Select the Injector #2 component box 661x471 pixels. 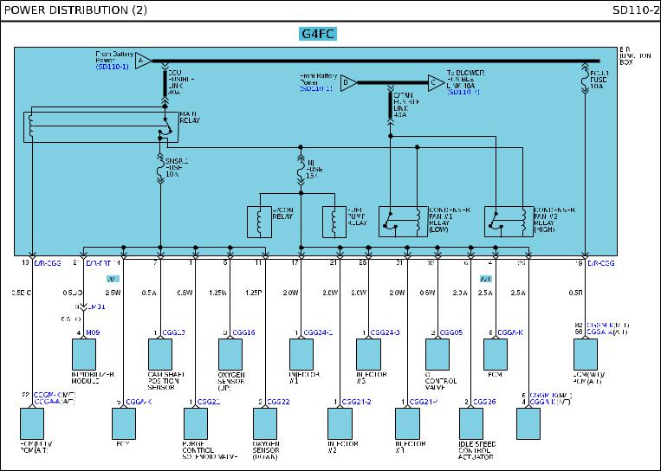click(x=340, y=424)
